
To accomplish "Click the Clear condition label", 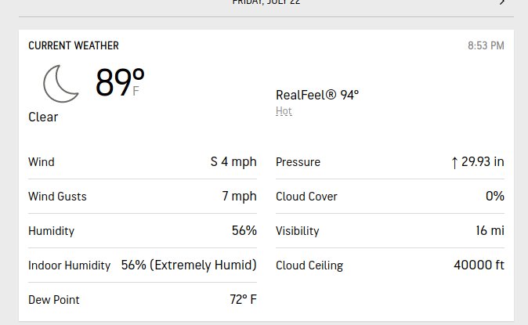I will [43, 117].
